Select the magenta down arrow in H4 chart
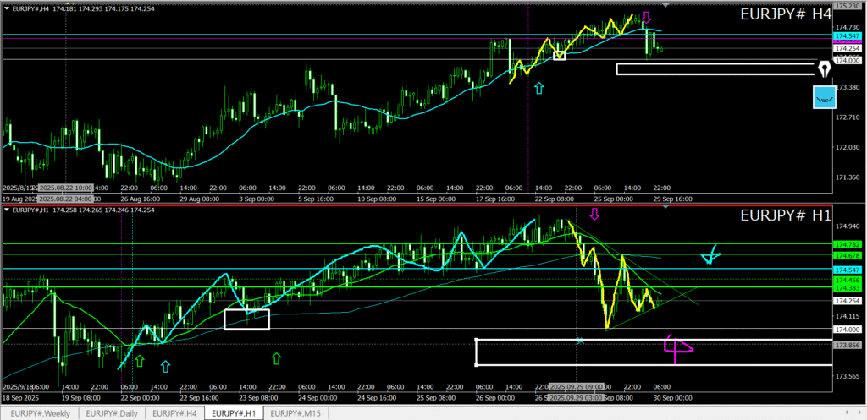867x420 pixels. 646,17
